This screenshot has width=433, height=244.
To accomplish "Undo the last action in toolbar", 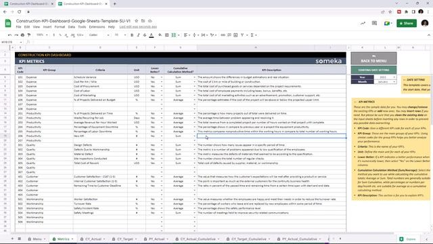I will point(10,35).
